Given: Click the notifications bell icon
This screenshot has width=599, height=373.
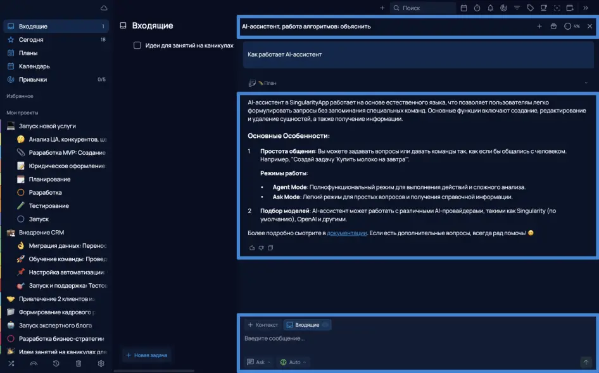Looking at the screenshot, I should 490,8.
